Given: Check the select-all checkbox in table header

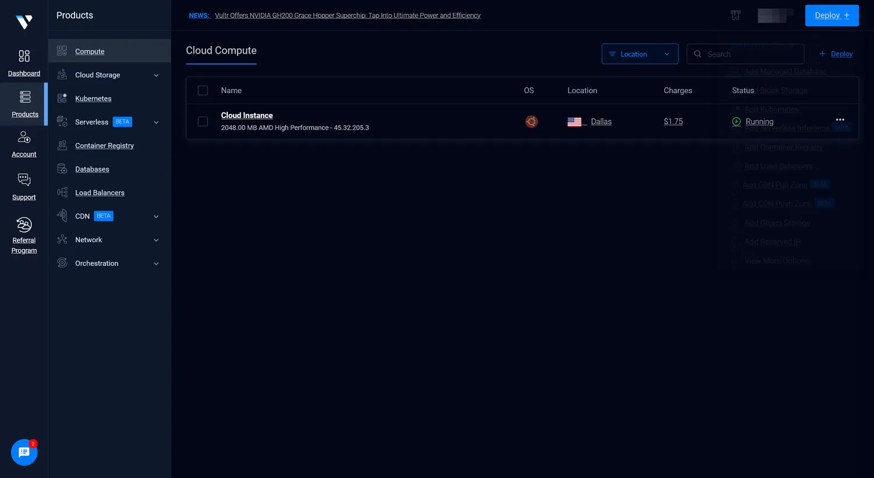Looking at the screenshot, I should (x=203, y=91).
